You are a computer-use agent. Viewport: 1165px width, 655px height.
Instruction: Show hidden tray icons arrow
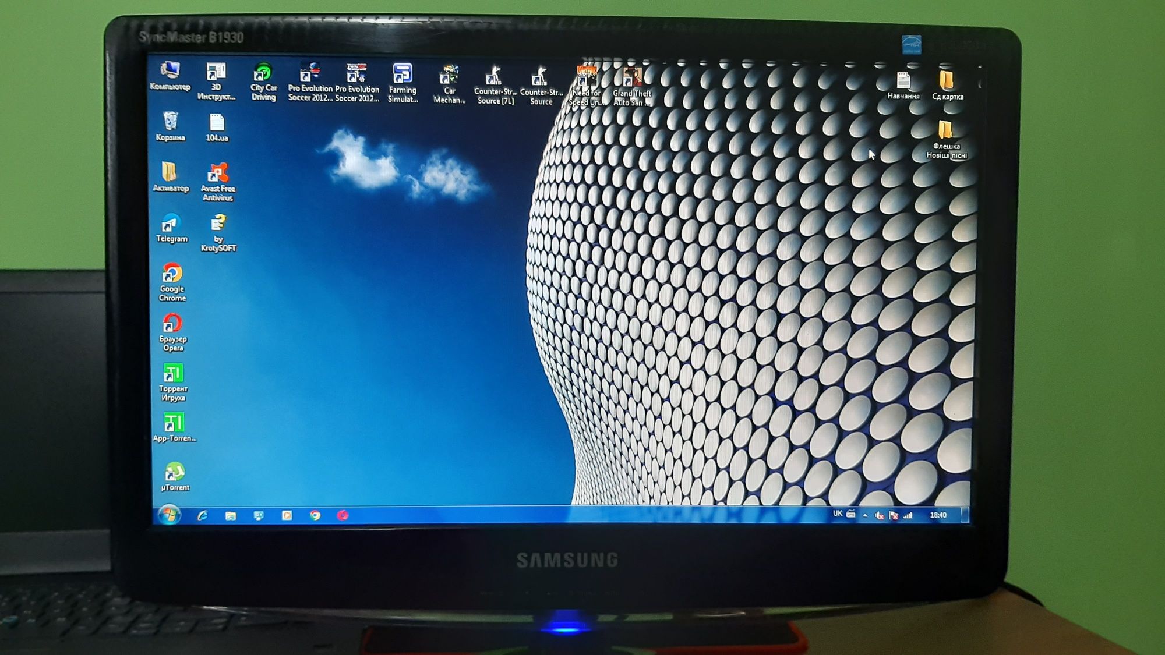(x=865, y=515)
